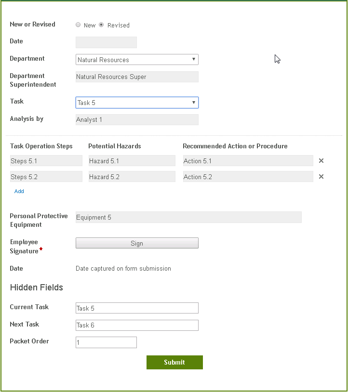This screenshot has width=348, height=392.
Task: Expand the Task dropdown showing Task 5
Action: tap(137, 103)
